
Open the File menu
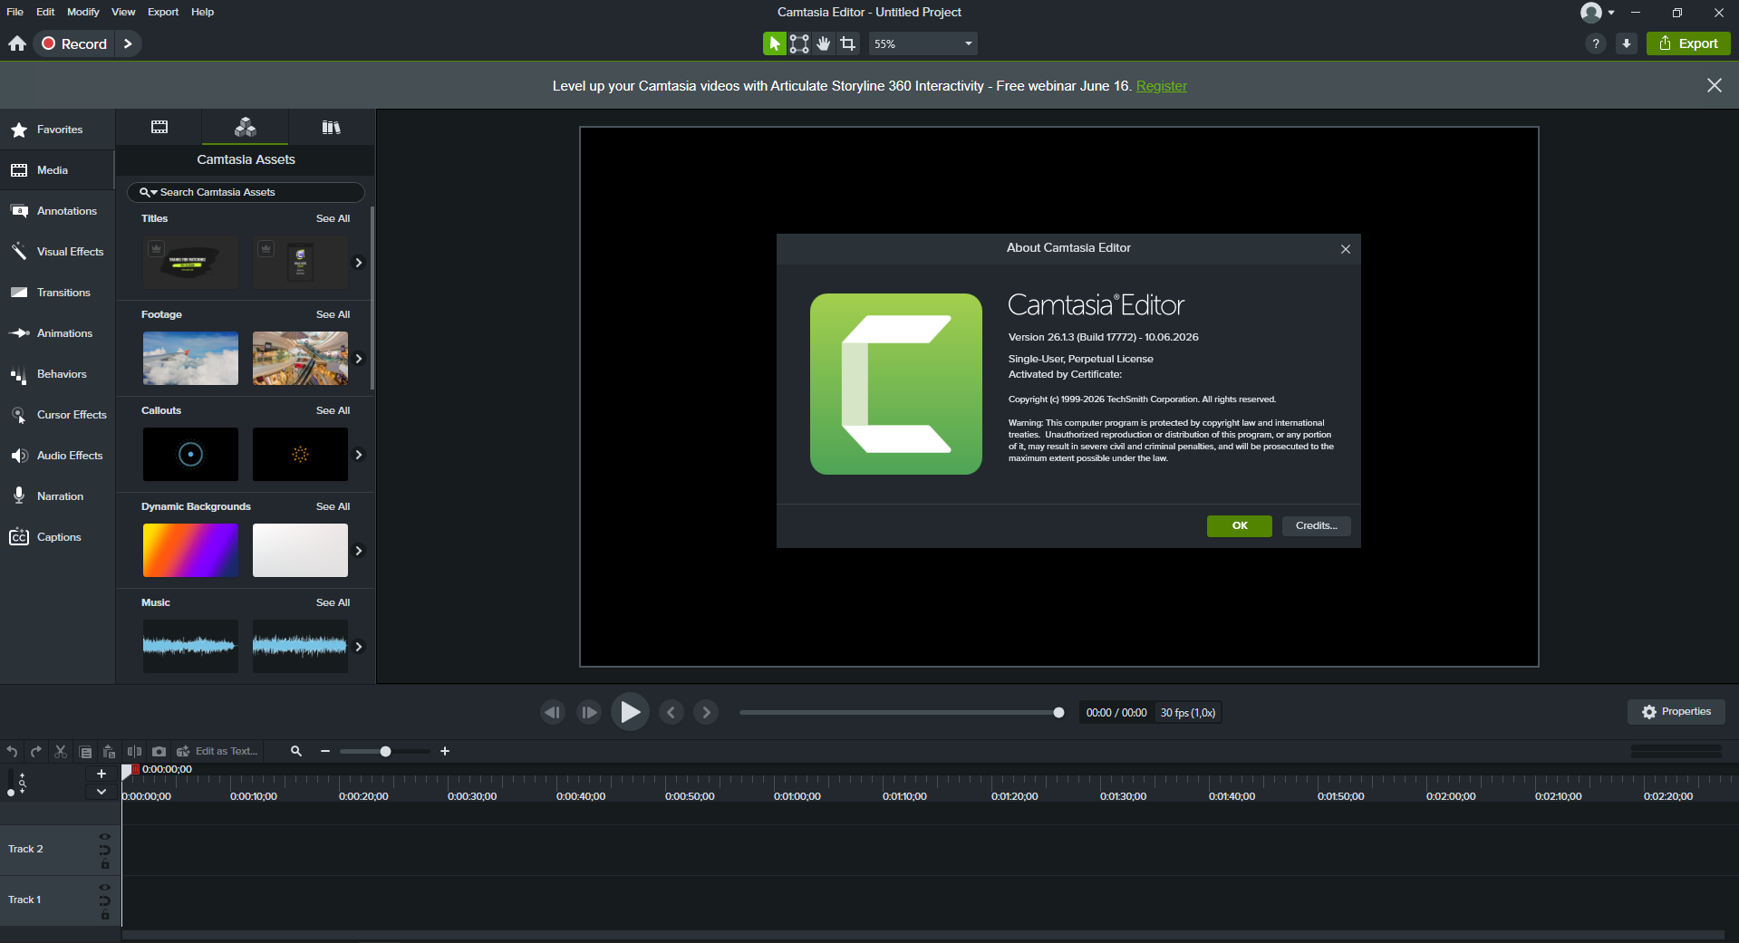coord(15,12)
